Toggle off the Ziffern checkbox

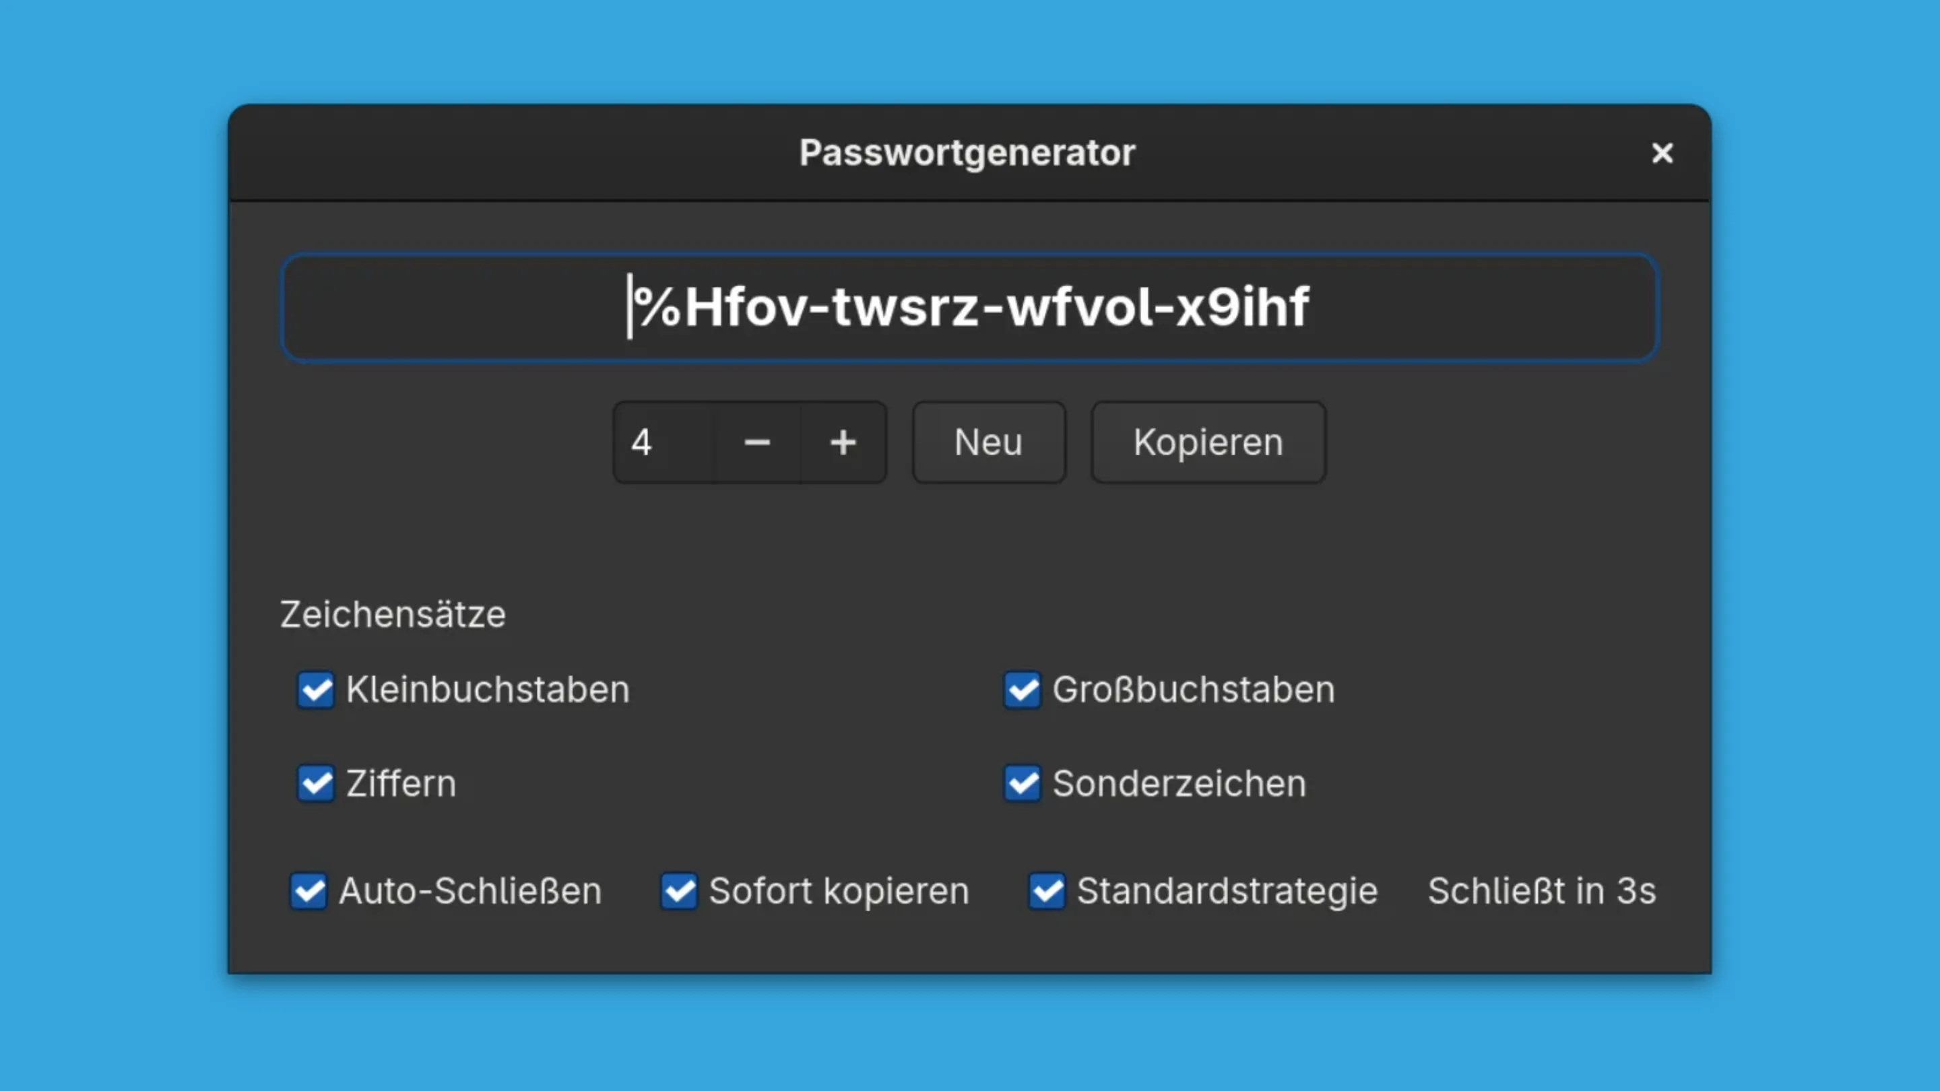pyautogui.click(x=315, y=783)
